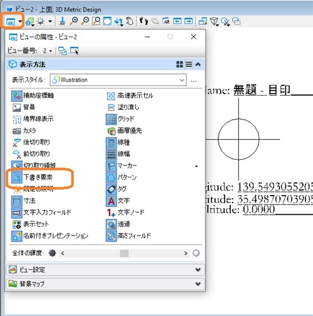The width and height of the screenshot is (313, 316).
Task: Open the brightness icon's dropdown arrow
Action: [50, 21]
